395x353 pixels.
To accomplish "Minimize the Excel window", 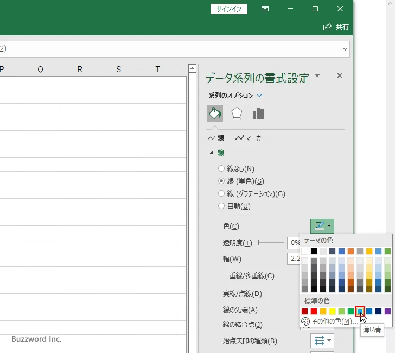I will pos(290,9).
